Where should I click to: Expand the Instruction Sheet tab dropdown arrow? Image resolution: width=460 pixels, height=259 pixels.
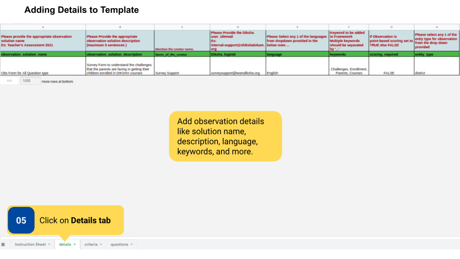click(x=50, y=245)
